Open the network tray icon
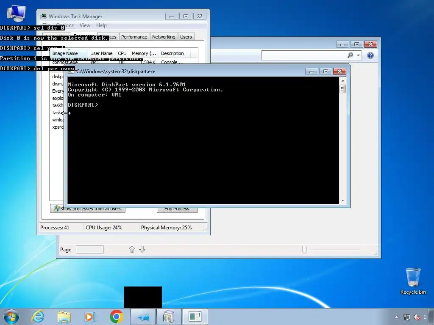The image size is (434, 325). tap(407, 317)
